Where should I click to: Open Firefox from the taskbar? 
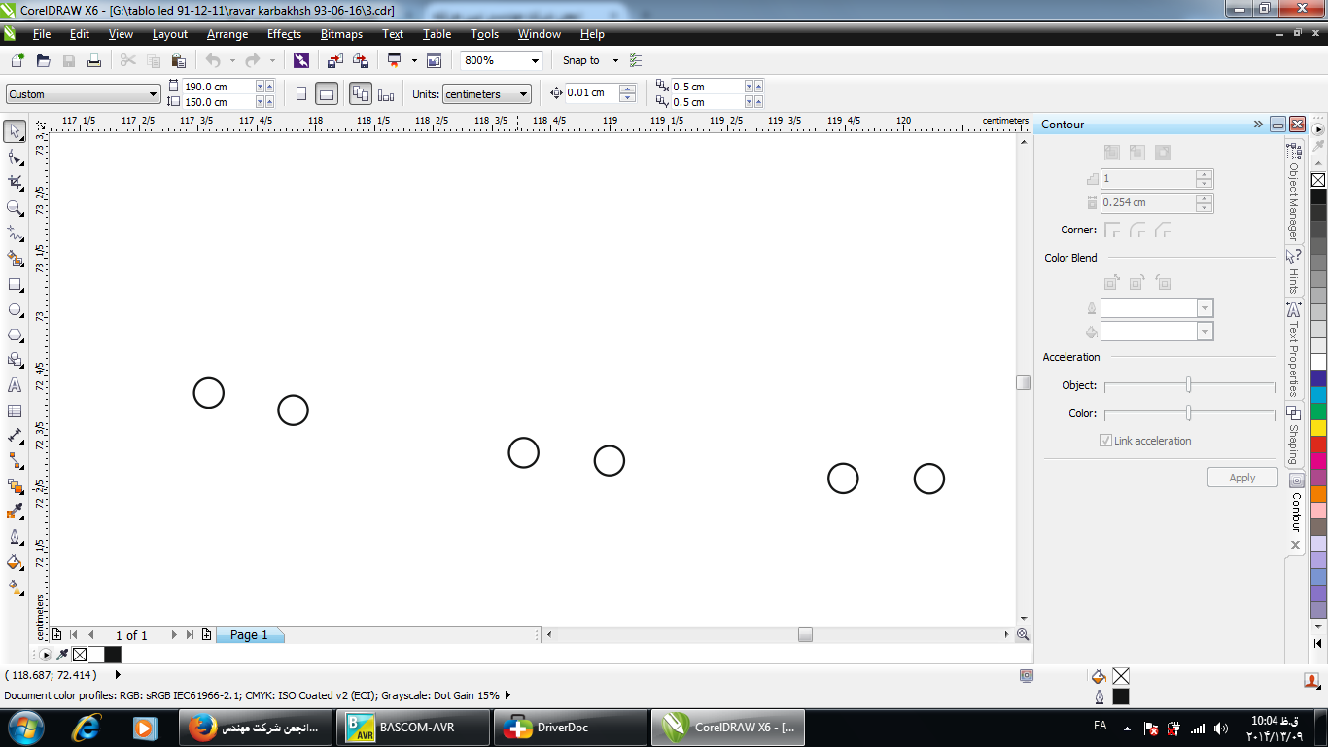(x=255, y=728)
